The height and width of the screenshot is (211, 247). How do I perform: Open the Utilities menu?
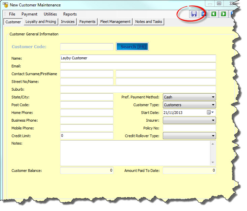[x=50, y=14]
